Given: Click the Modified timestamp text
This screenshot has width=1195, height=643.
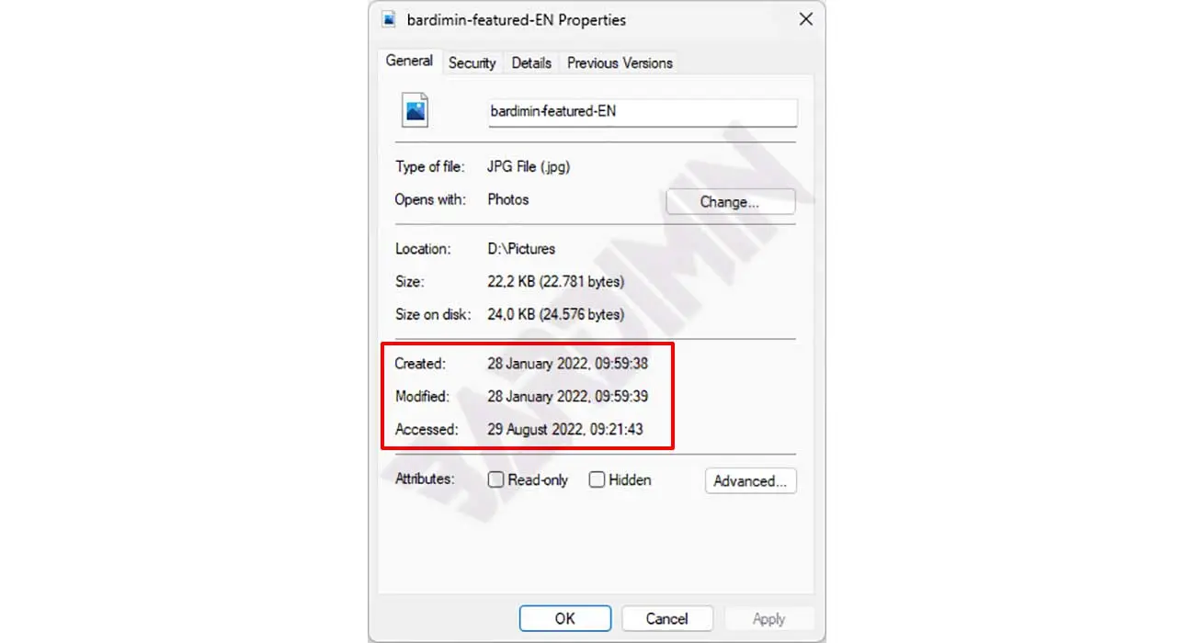Looking at the screenshot, I should tap(567, 396).
